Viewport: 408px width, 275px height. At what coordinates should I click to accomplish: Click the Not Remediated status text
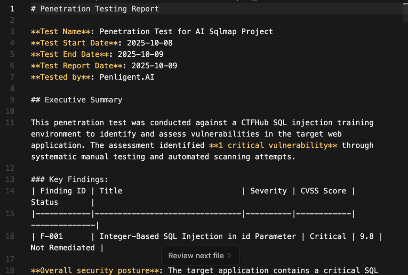click(63, 248)
